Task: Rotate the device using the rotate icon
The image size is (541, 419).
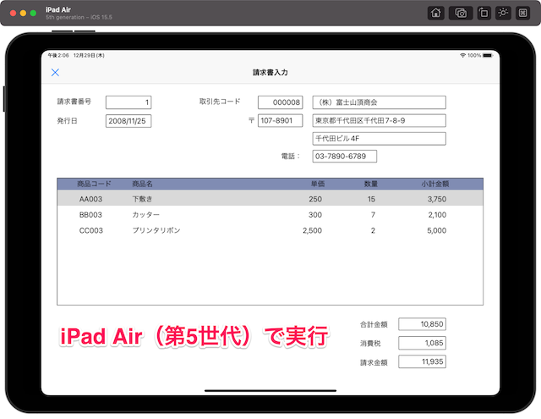Action: tap(484, 13)
